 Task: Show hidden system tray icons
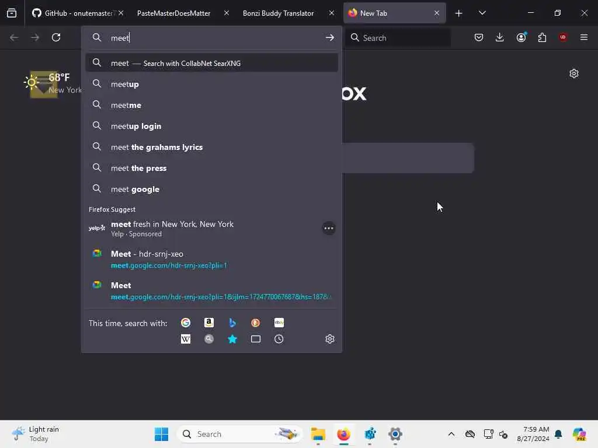pyautogui.click(x=451, y=434)
